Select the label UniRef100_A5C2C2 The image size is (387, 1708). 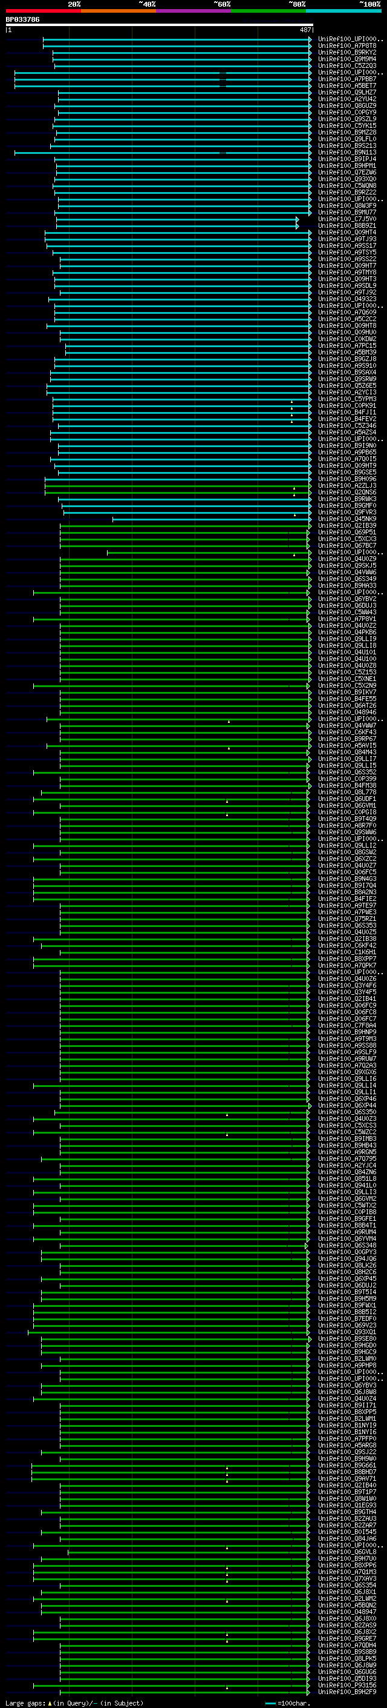pyautogui.click(x=347, y=319)
